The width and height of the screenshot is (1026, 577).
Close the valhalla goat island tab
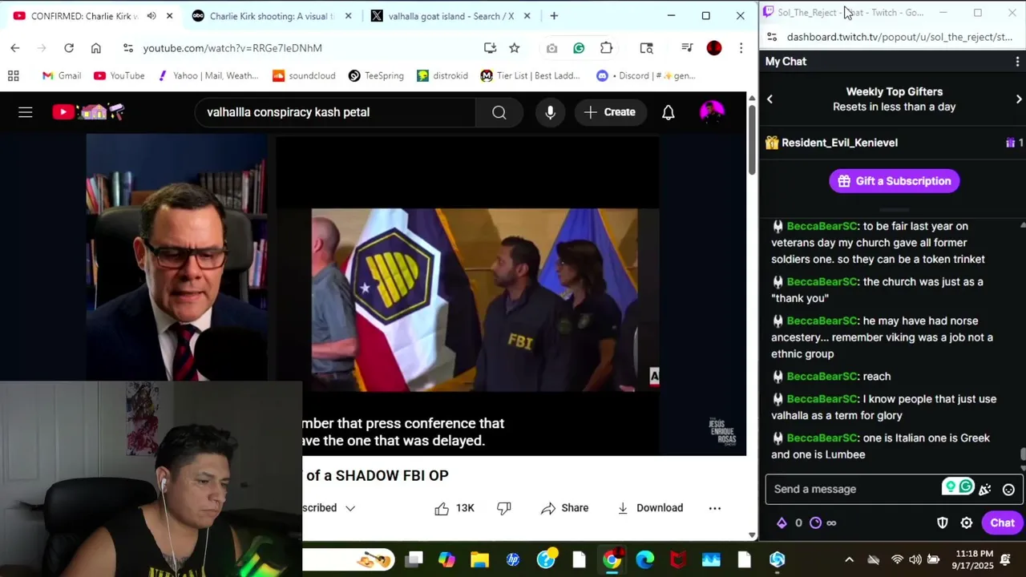click(x=527, y=16)
